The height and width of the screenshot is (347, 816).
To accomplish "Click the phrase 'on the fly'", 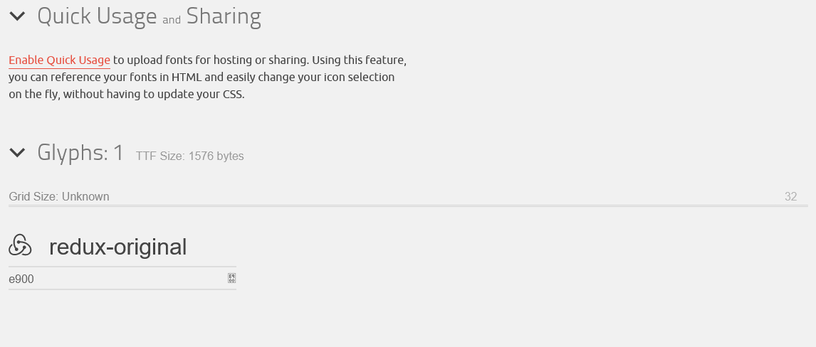I will [x=34, y=95].
